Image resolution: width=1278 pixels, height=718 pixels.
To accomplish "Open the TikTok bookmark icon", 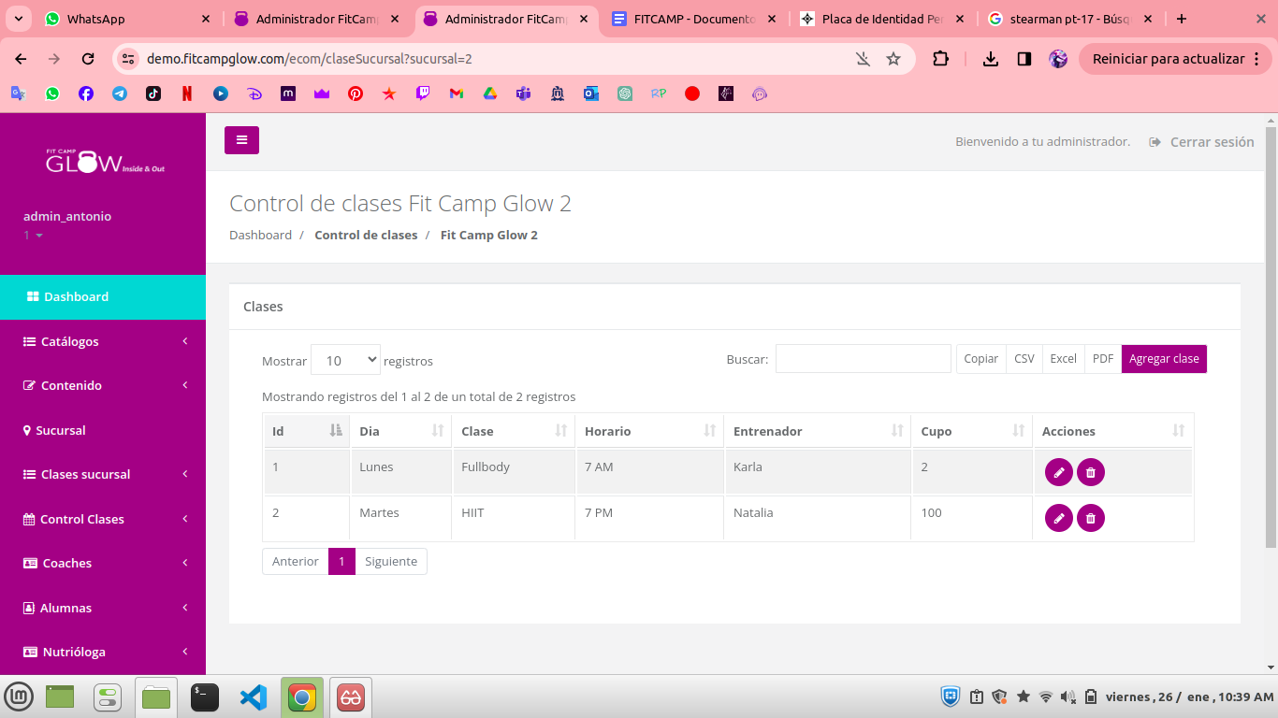I will (x=153, y=93).
